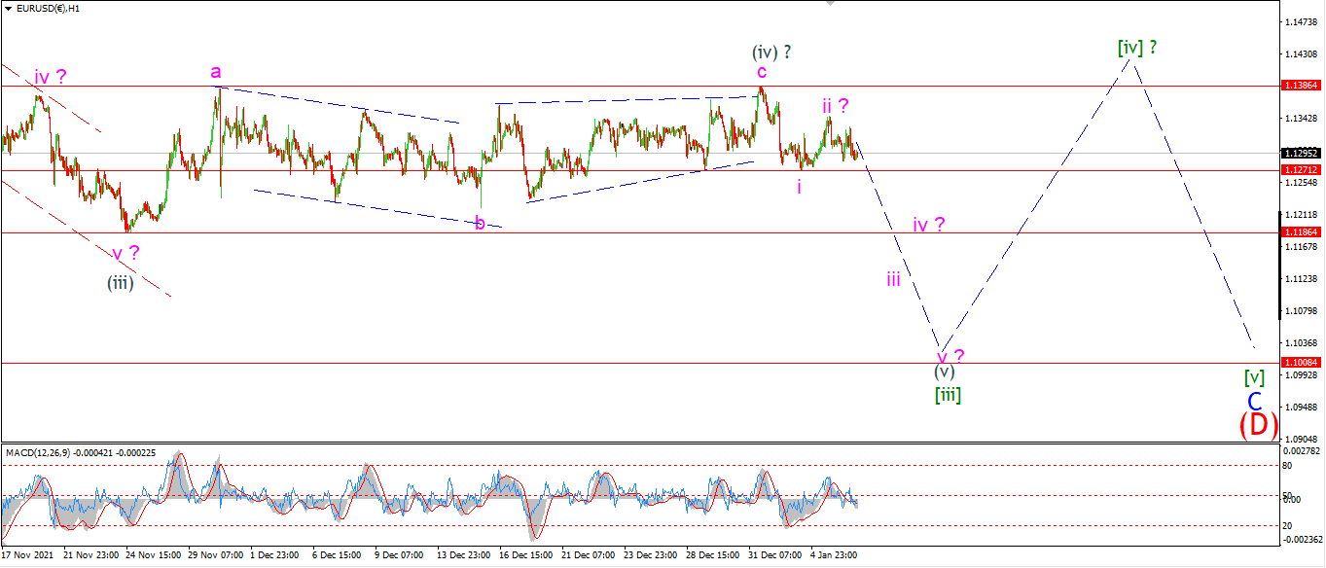The width and height of the screenshot is (1326, 568).
Task: Click the '16 Dec 15:00' time axis label
Action: tap(524, 555)
